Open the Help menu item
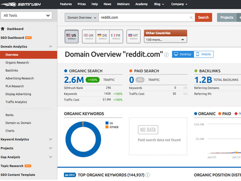241x181 pixels. click(x=95, y=4)
